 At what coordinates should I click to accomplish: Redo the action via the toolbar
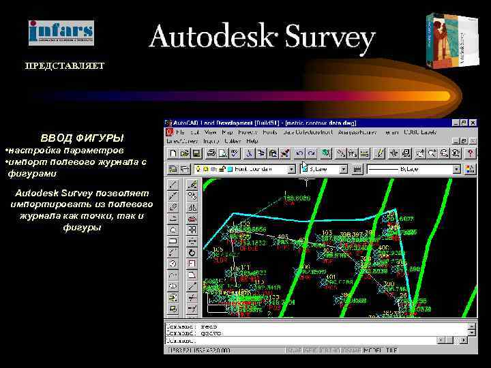pyautogui.click(x=311, y=153)
